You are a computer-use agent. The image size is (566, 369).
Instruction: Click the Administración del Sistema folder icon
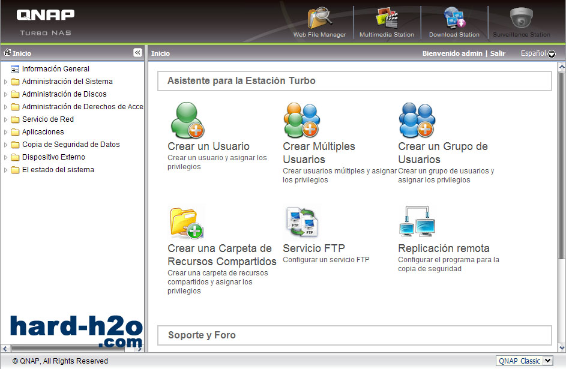pyautogui.click(x=15, y=82)
